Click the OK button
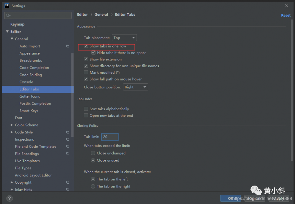 (x=230, y=198)
